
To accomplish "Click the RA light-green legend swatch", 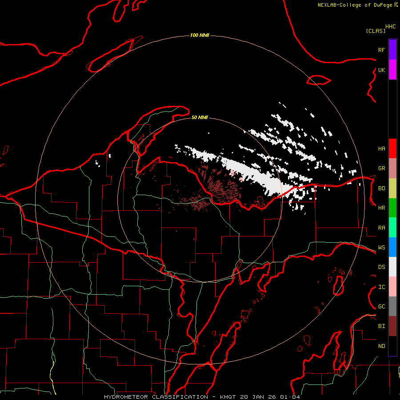I will 392,228.
